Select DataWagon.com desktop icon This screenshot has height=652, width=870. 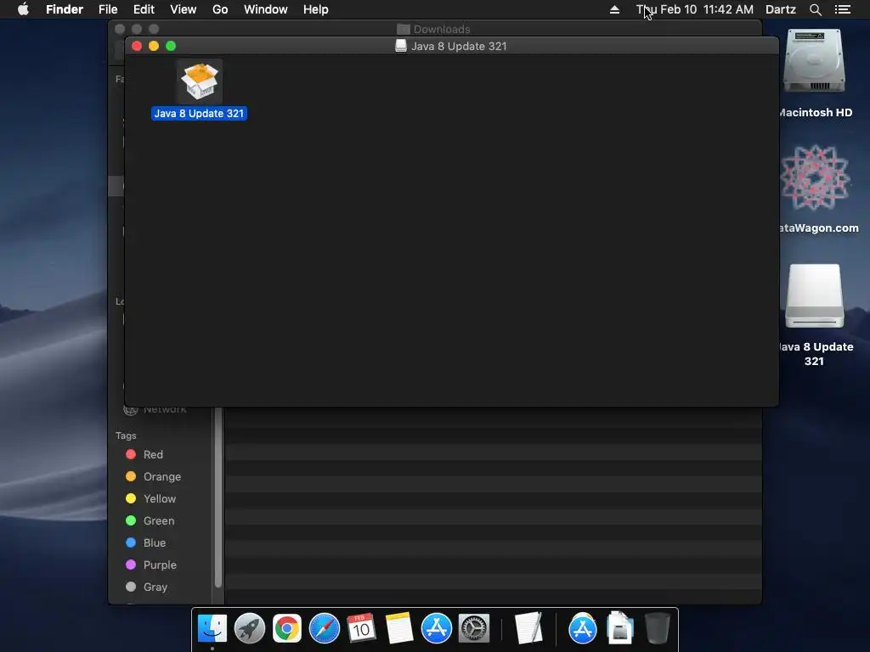click(x=814, y=177)
